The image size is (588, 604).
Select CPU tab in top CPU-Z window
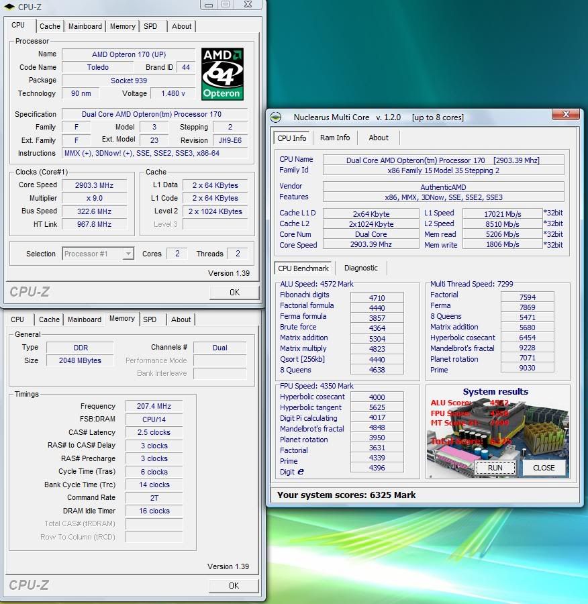[18, 25]
